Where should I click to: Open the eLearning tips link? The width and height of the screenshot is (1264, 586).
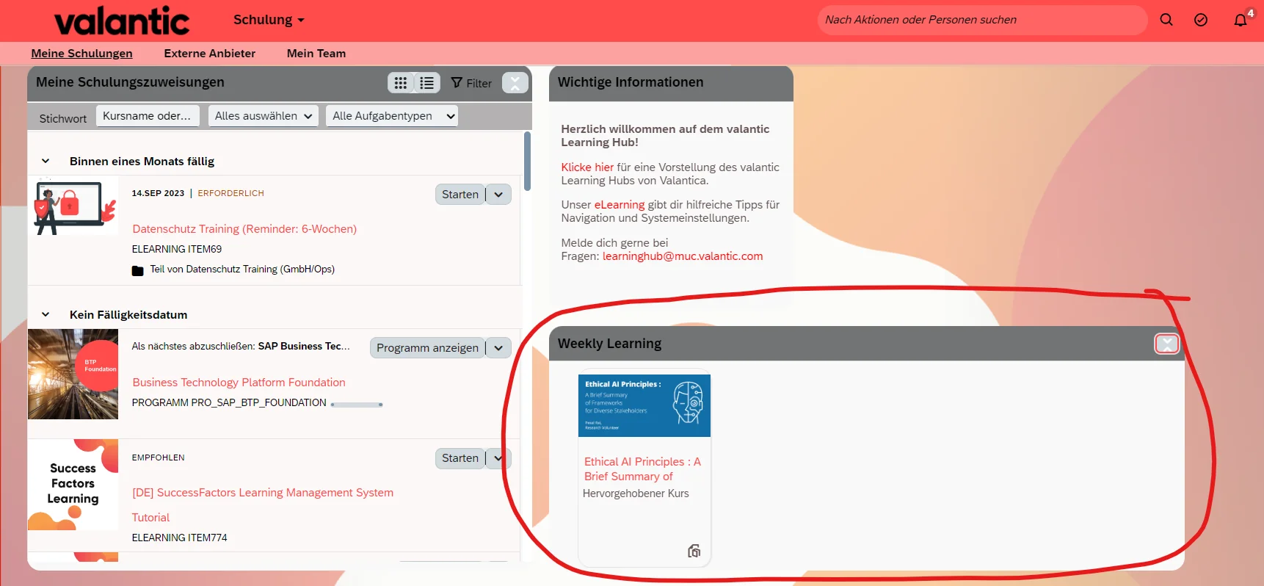pos(620,205)
